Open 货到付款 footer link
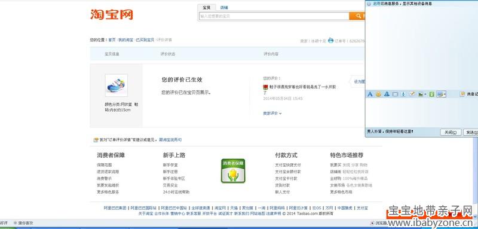Image resolution: width=478 pixels, height=229 pixels. click(x=283, y=185)
